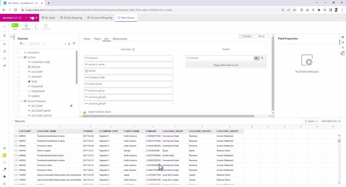Open the sliders options right rail icon
Viewport: 346px width, 187px height.
(343, 48)
